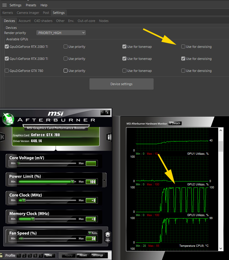Image resolution: width=229 pixels, height=260 pixels.
Task: Open Afterburner Settings button
Action: 98,255
